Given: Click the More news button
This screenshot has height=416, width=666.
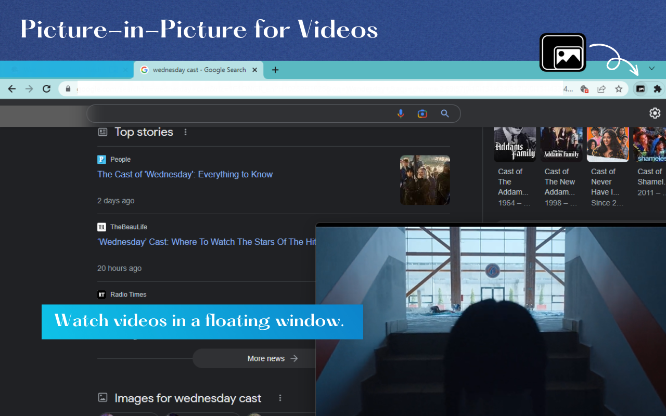Looking at the screenshot, I should tap(254, 358).
